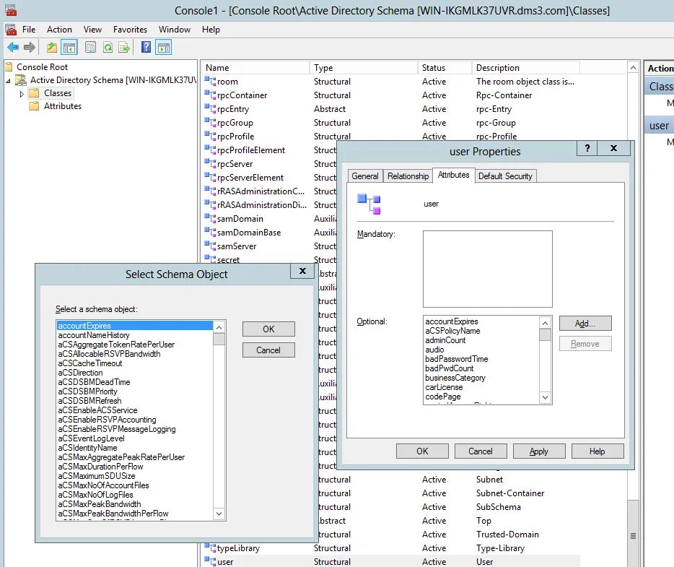
Task: Open the Action menu
Action: tap(59, 30)
